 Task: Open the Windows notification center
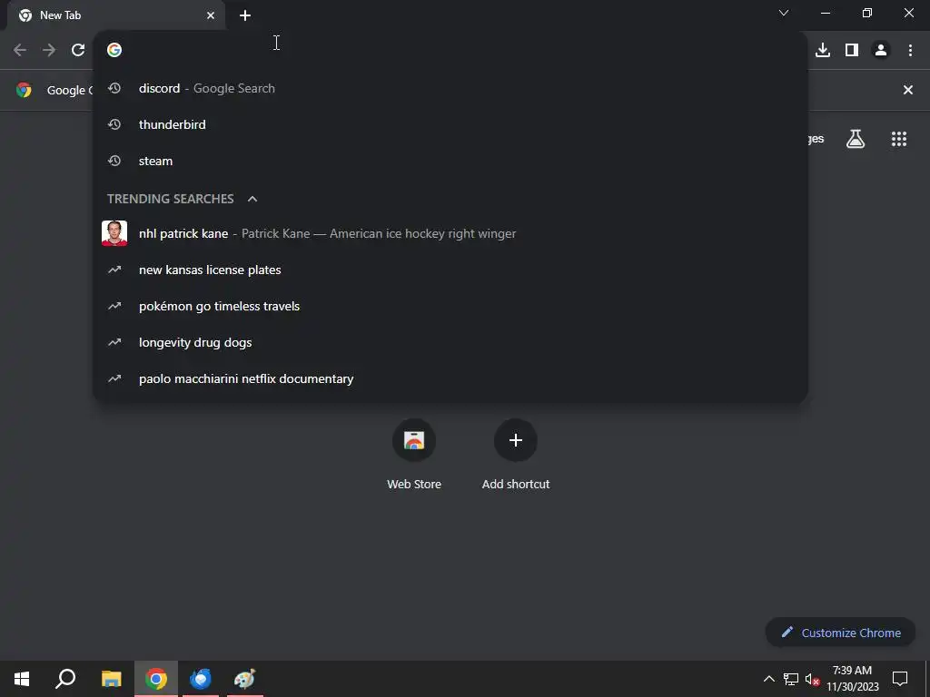pos(900,679)
